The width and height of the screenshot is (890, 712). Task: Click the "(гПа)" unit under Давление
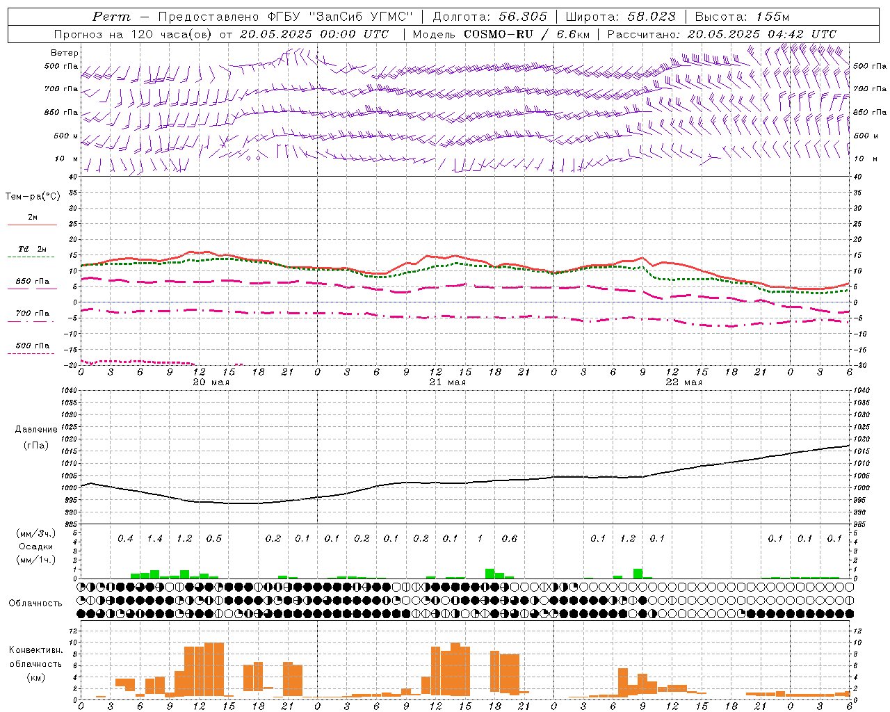36,445
